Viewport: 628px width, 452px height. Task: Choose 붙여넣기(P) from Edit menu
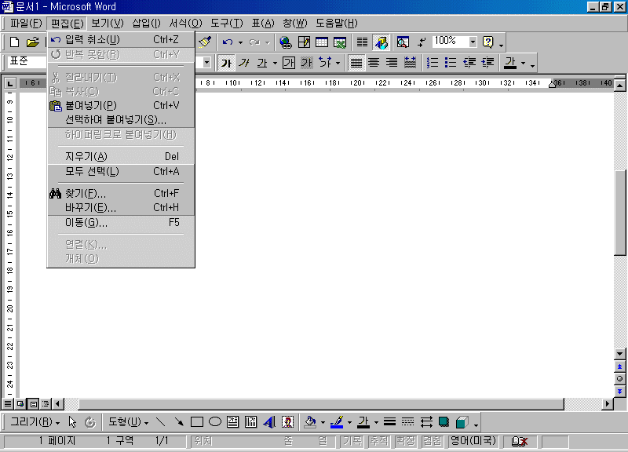[x=121, y=106]
